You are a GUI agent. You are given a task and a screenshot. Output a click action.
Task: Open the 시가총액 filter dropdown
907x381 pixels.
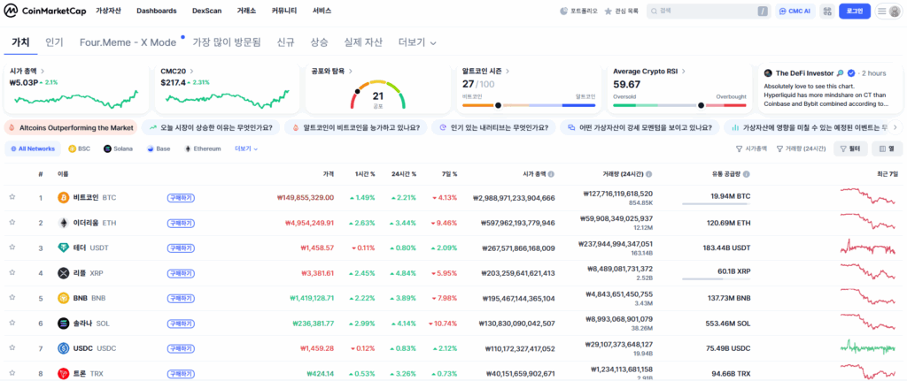pos(751,149)
